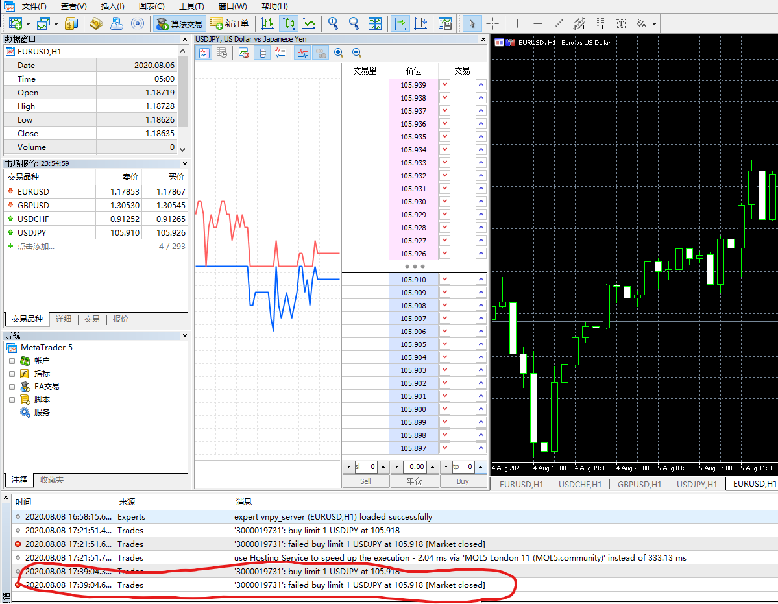Click the save chart template icon

click(445, 23)
